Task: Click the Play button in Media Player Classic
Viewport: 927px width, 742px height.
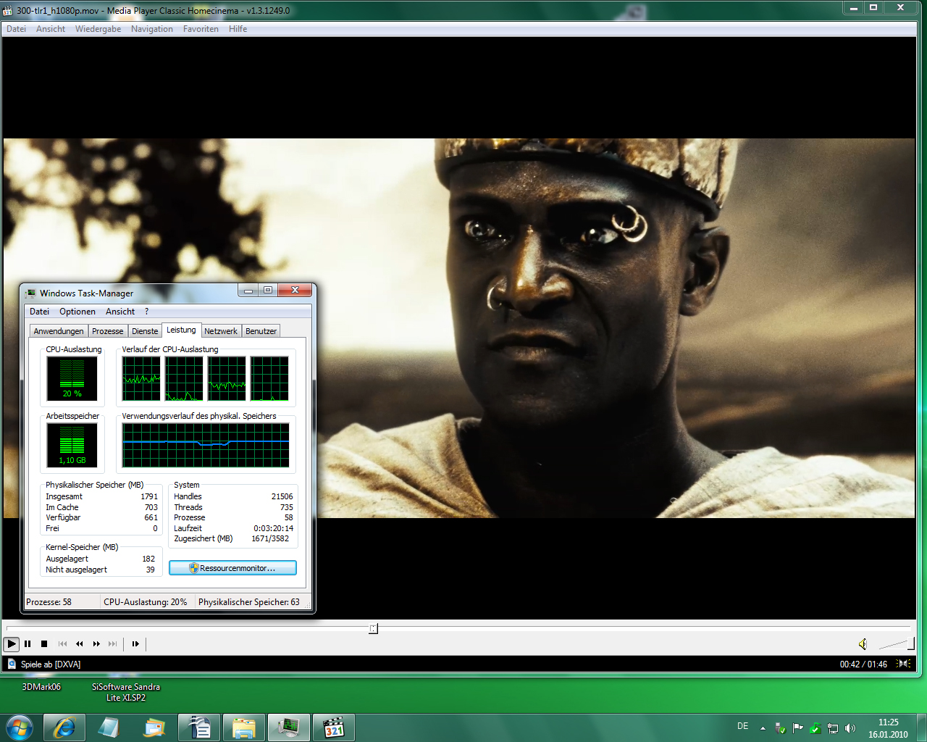Action: click(x=12, y=643)
